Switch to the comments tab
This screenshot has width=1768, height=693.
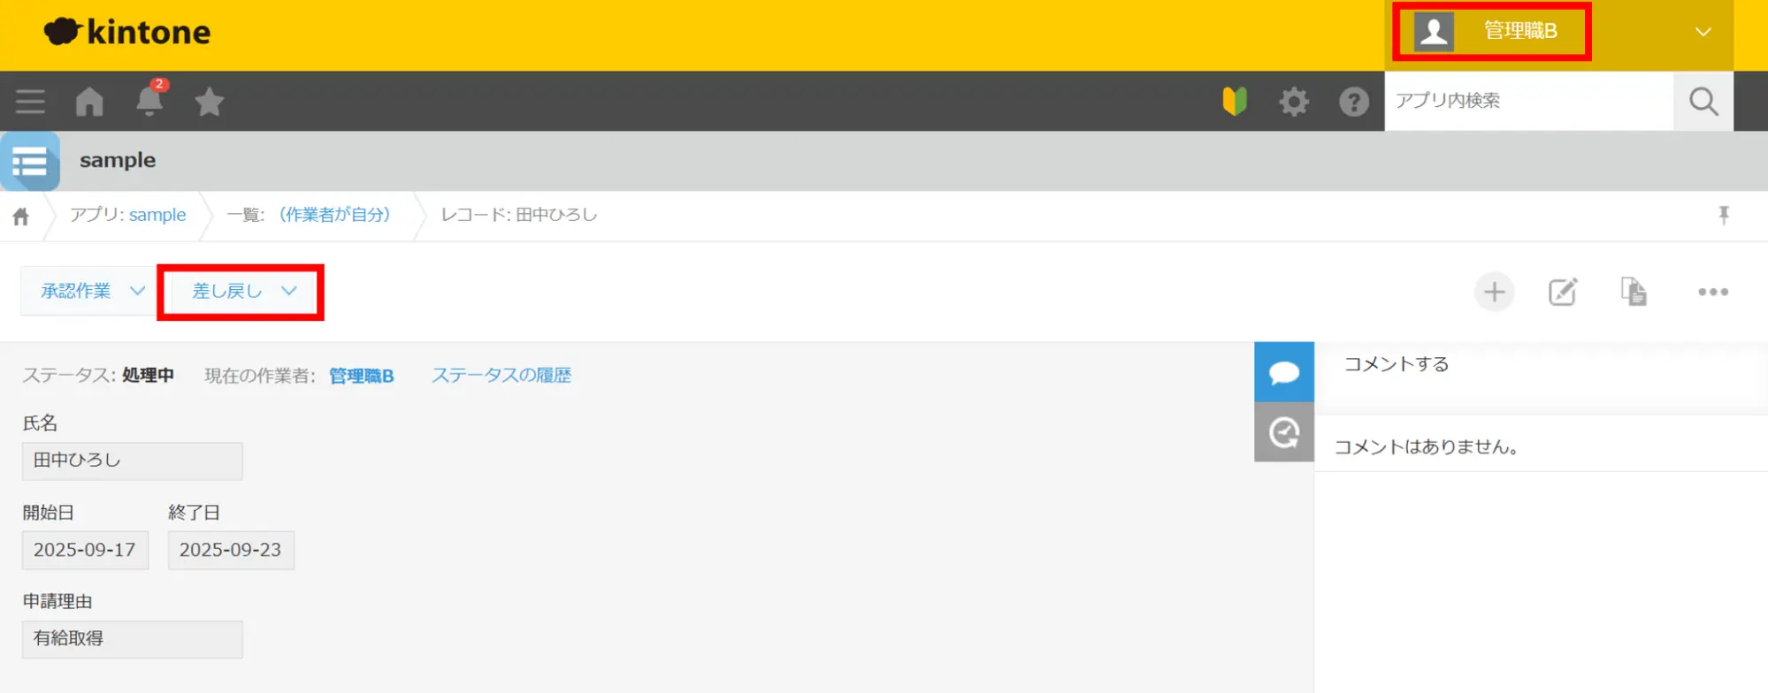coord(1283,372)
